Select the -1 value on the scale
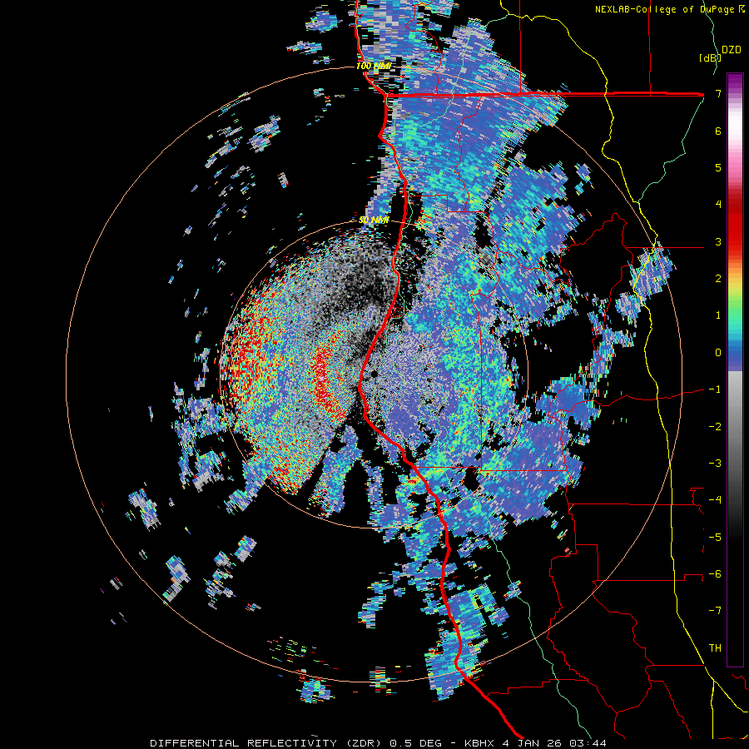 coord(715,389)
